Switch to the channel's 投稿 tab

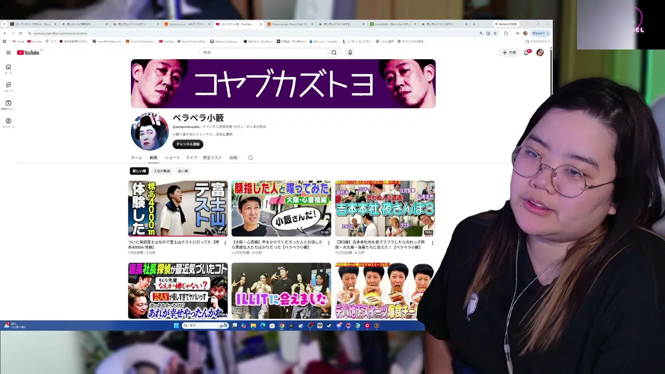pyautogui.click(x=233, y=158)
